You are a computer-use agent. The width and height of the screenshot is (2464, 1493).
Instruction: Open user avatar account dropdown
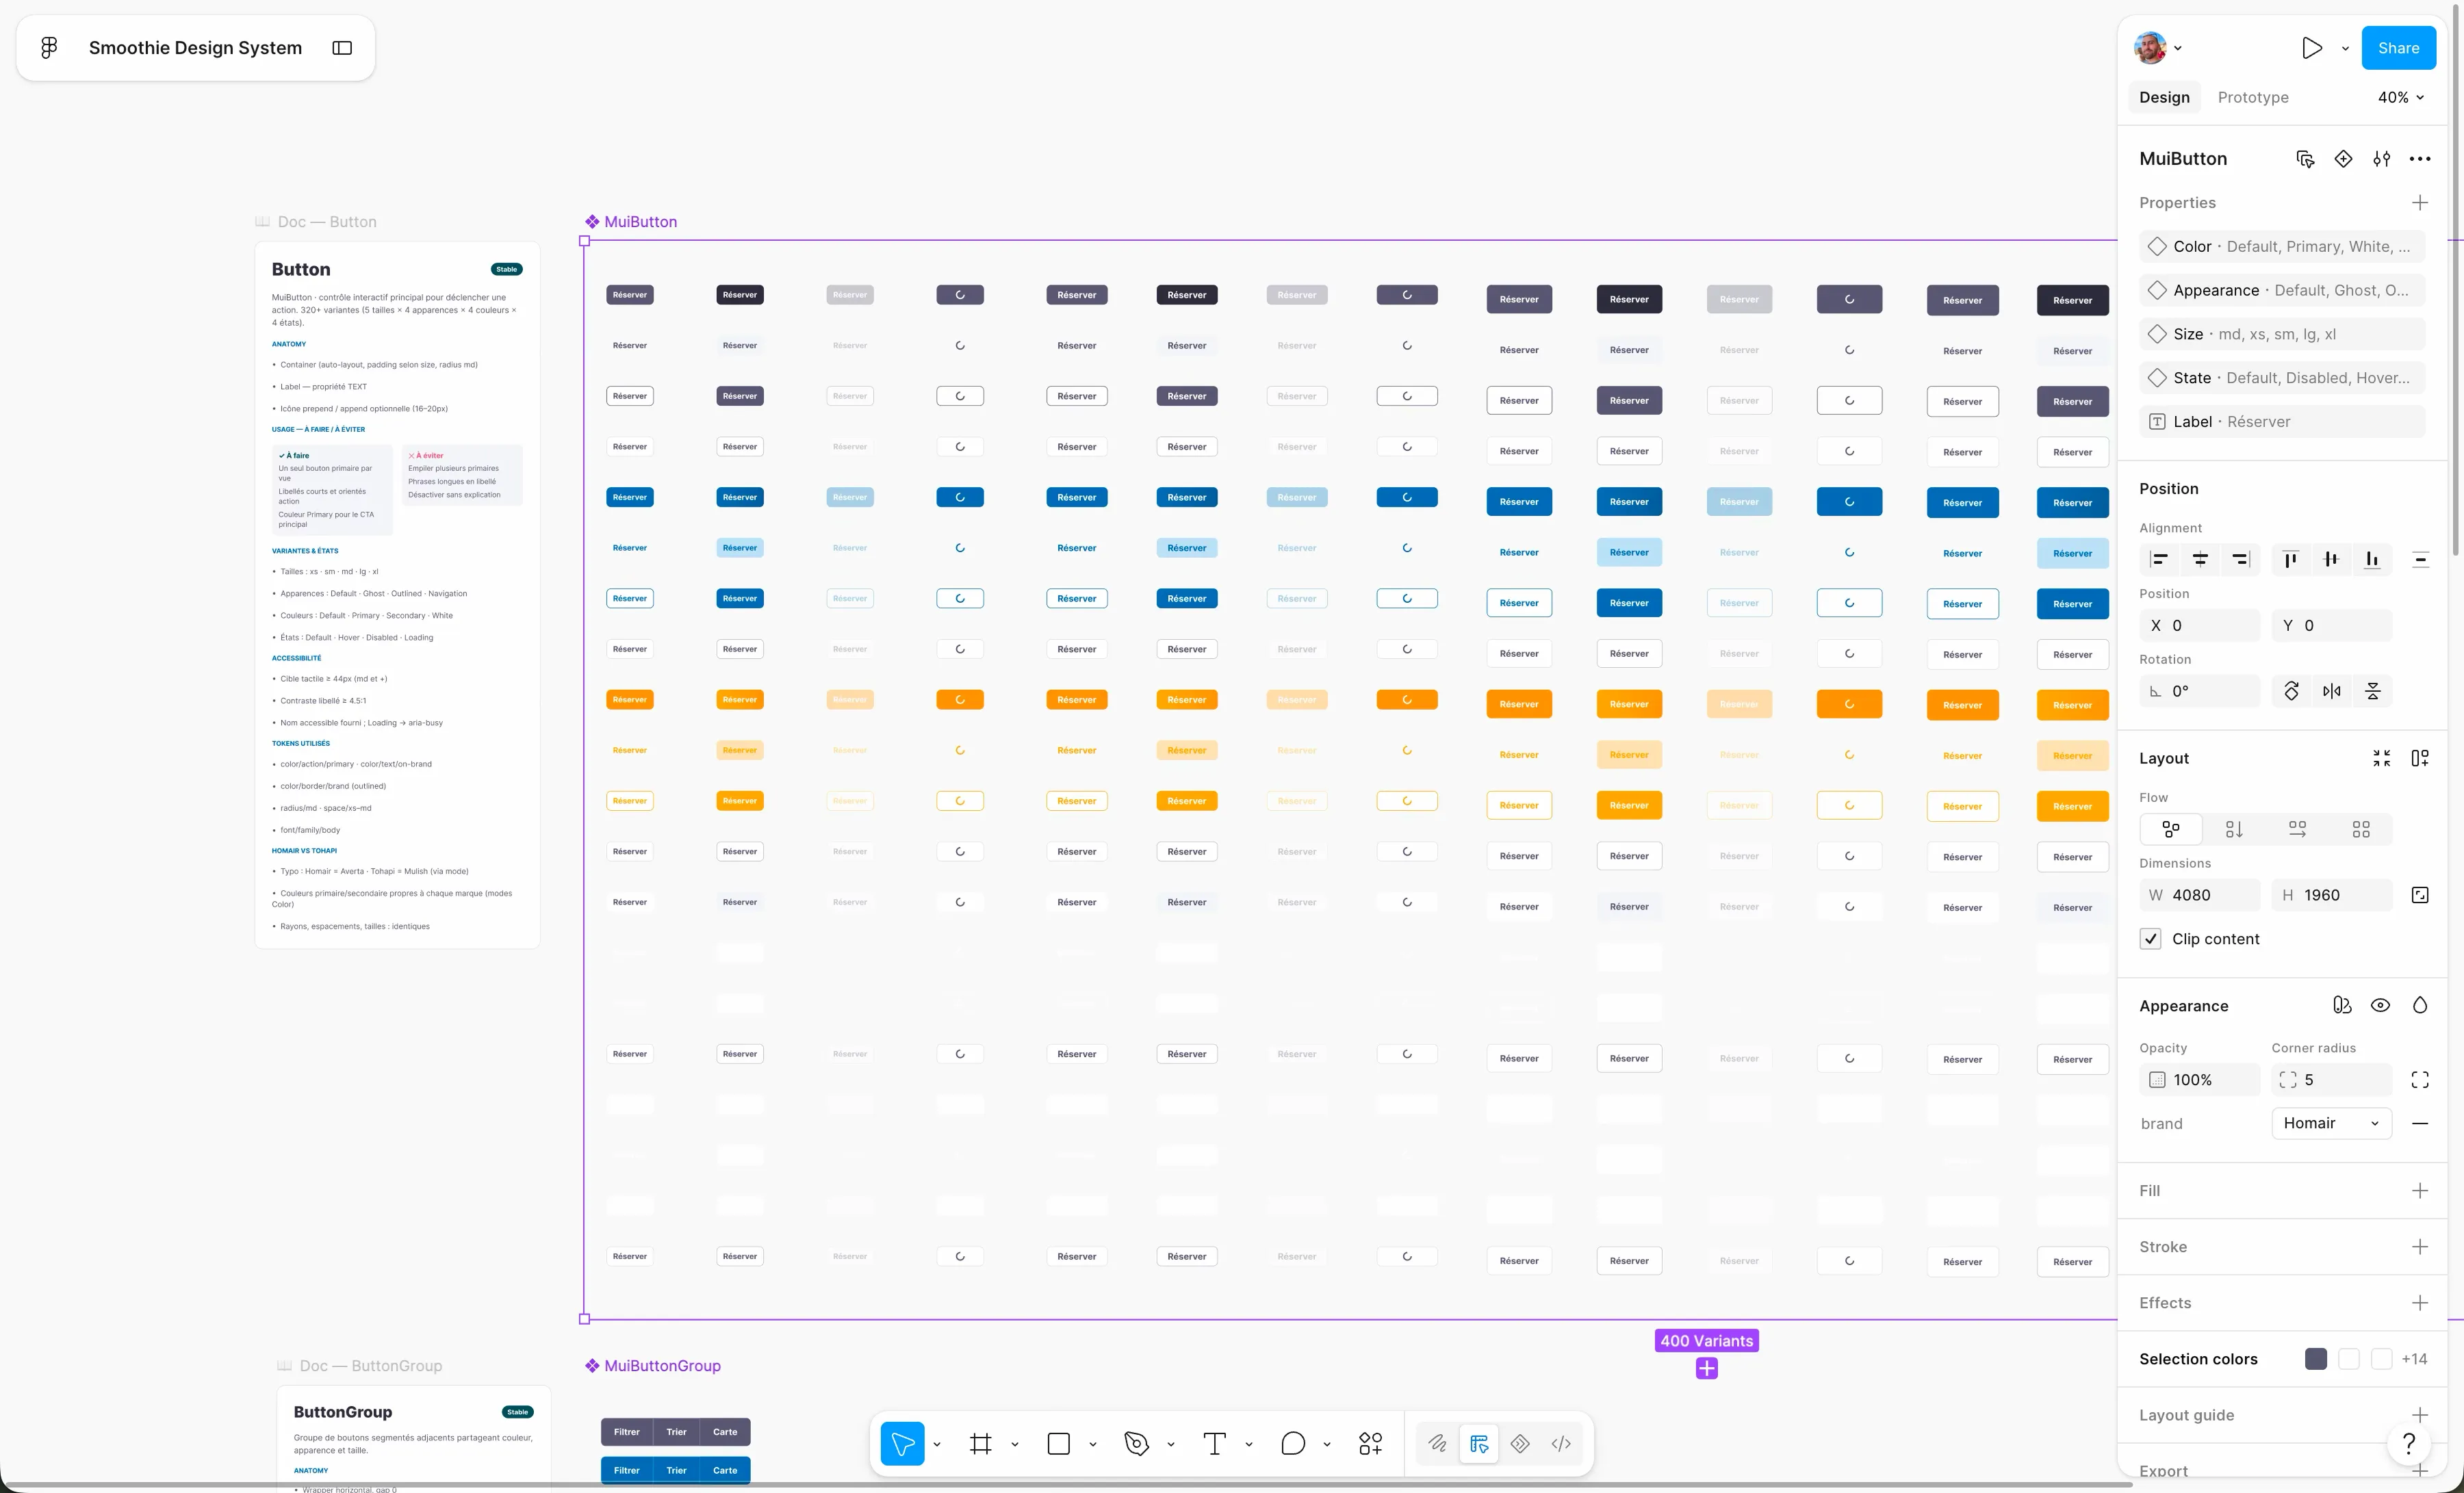tap(2158, 47)
